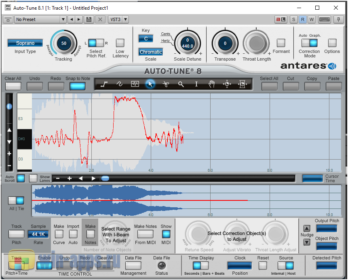Toggle the All | Tie switch
The height and width of the screenshot is (280, 348).
tap(16, 200)
